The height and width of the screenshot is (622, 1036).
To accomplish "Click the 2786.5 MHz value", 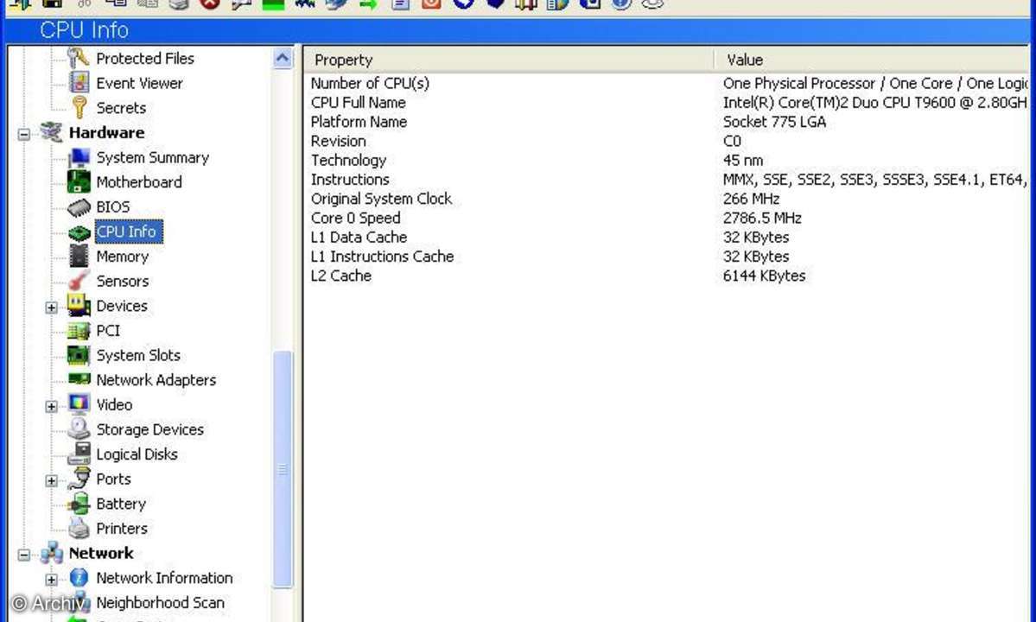I will [x=762, y=218].
